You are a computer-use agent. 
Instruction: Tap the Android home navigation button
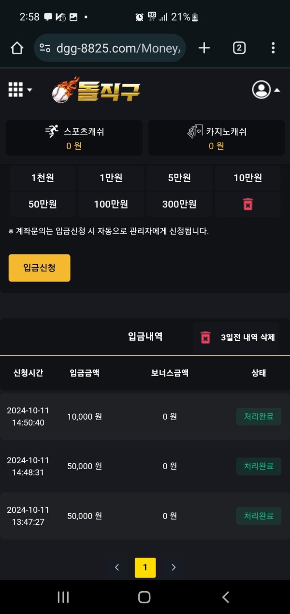point(144,597)
